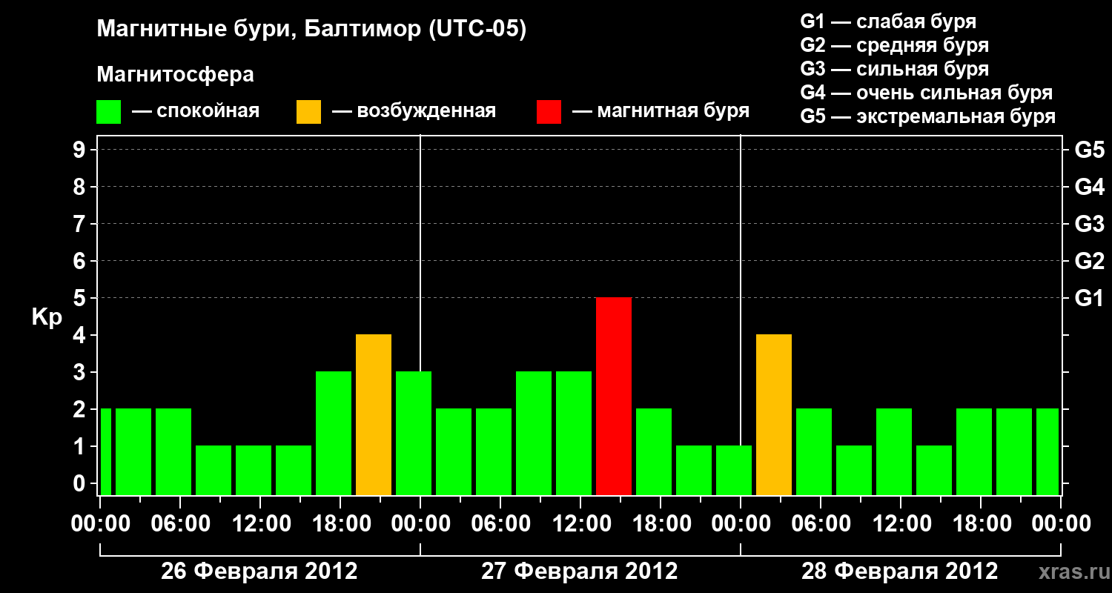The image size is (1112, 593).
Task: Select the yellow Kp 4 bar on 26 Февраля
Action: [374, 414]
